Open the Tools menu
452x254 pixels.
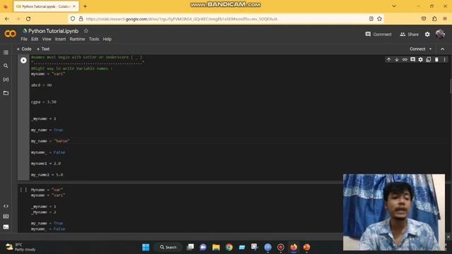[94, 40]
